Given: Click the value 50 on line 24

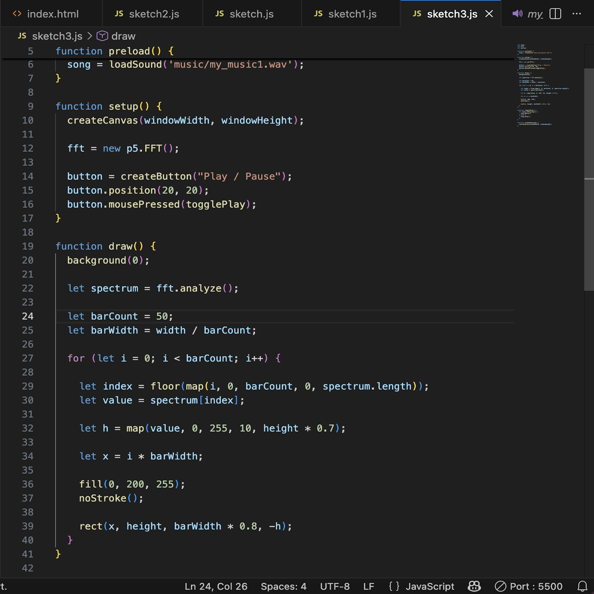Looking at the screenshot, I should tap(162, 316).
